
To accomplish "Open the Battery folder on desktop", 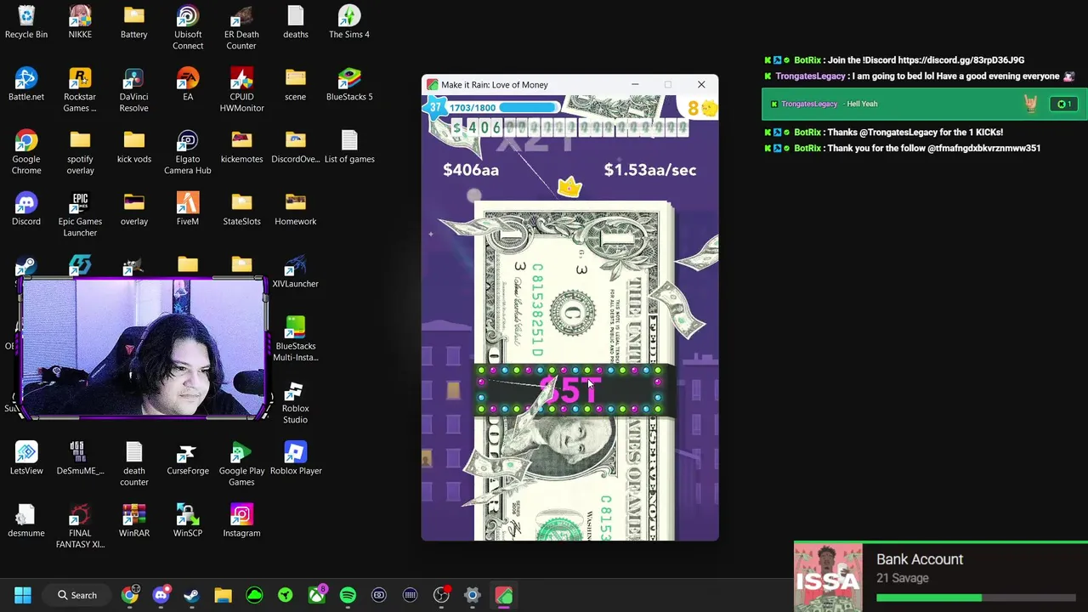I will coord(133,22).
